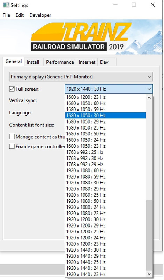This screenshot has height=280, width=164.
Task: Select 1600 x 1200 : 23 Hz
Action: (x=106, y=97)
